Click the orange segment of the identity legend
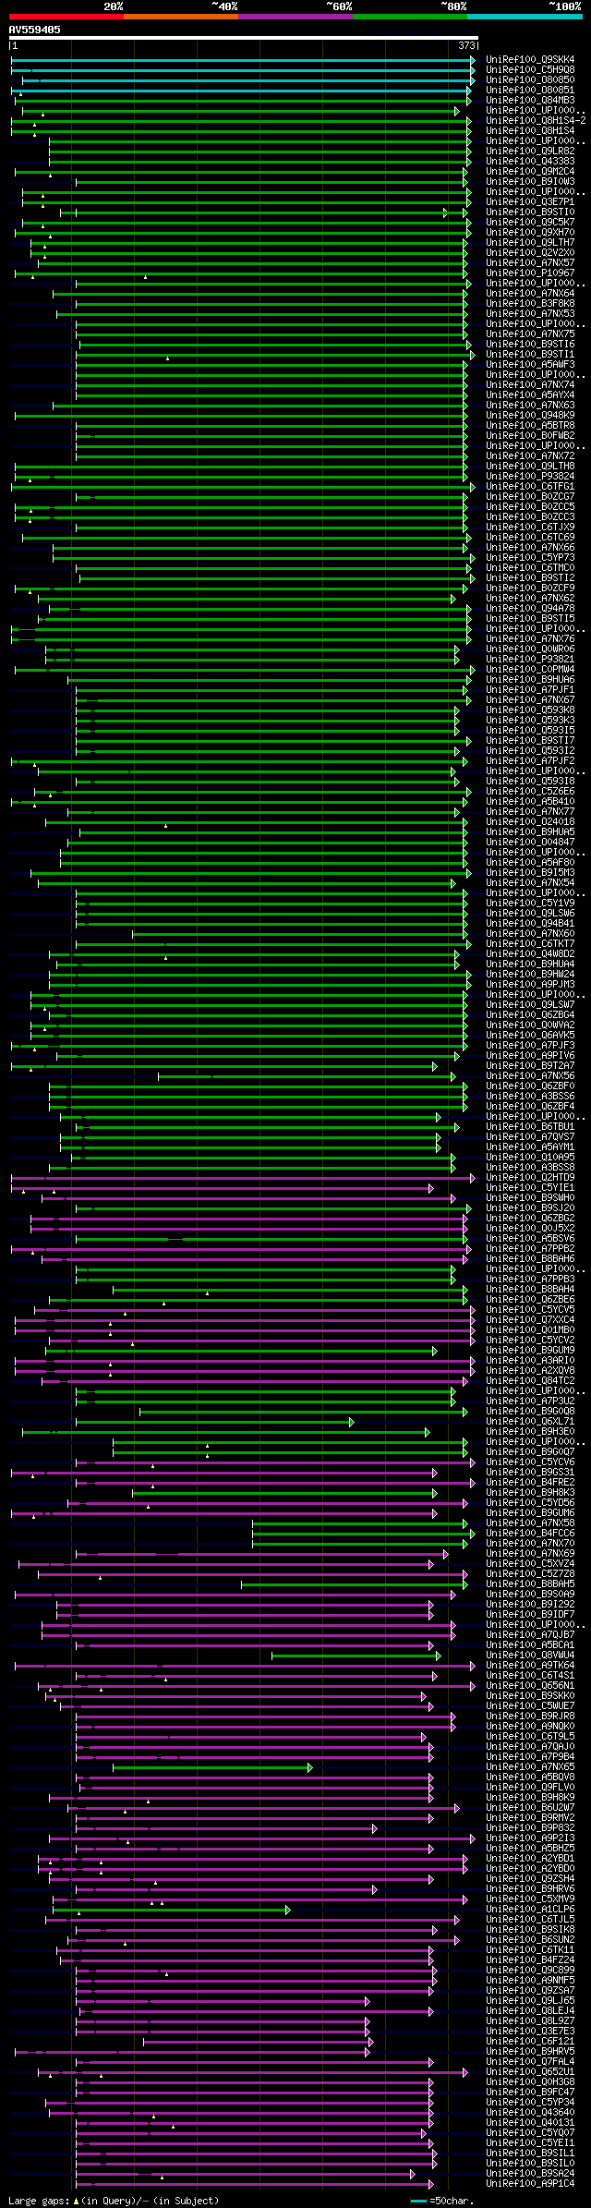 pos(181,17)
